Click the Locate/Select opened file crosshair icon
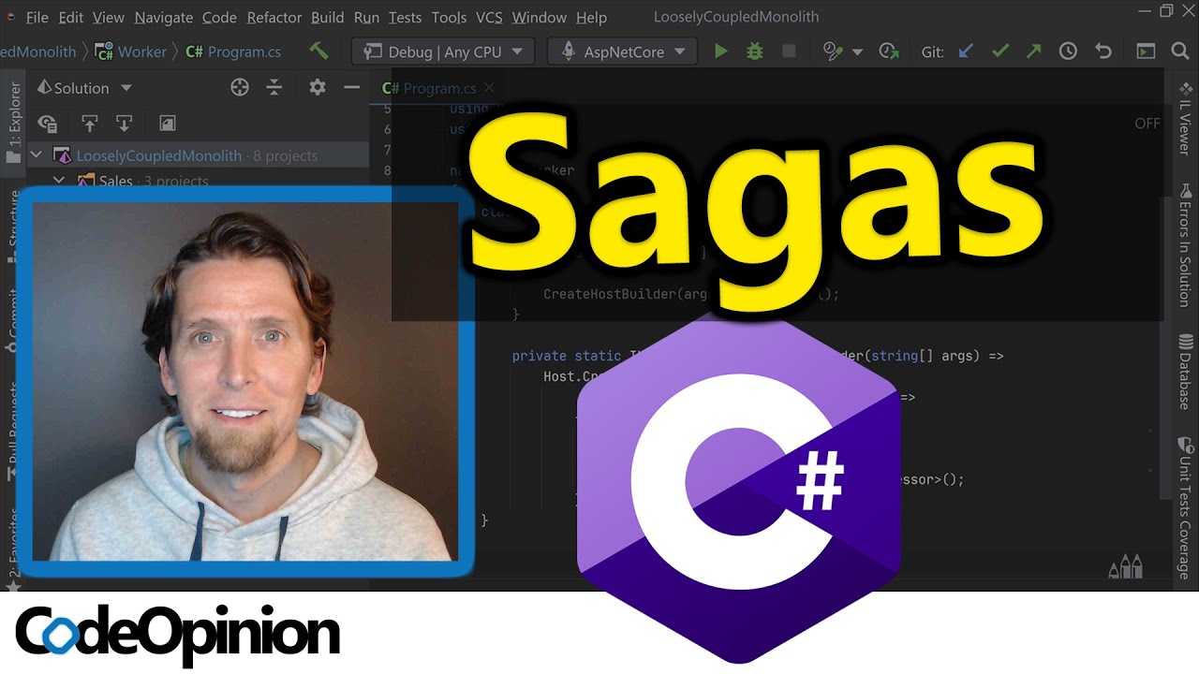Viewport: 1199px width, 674px height. (x=240, y=87)
